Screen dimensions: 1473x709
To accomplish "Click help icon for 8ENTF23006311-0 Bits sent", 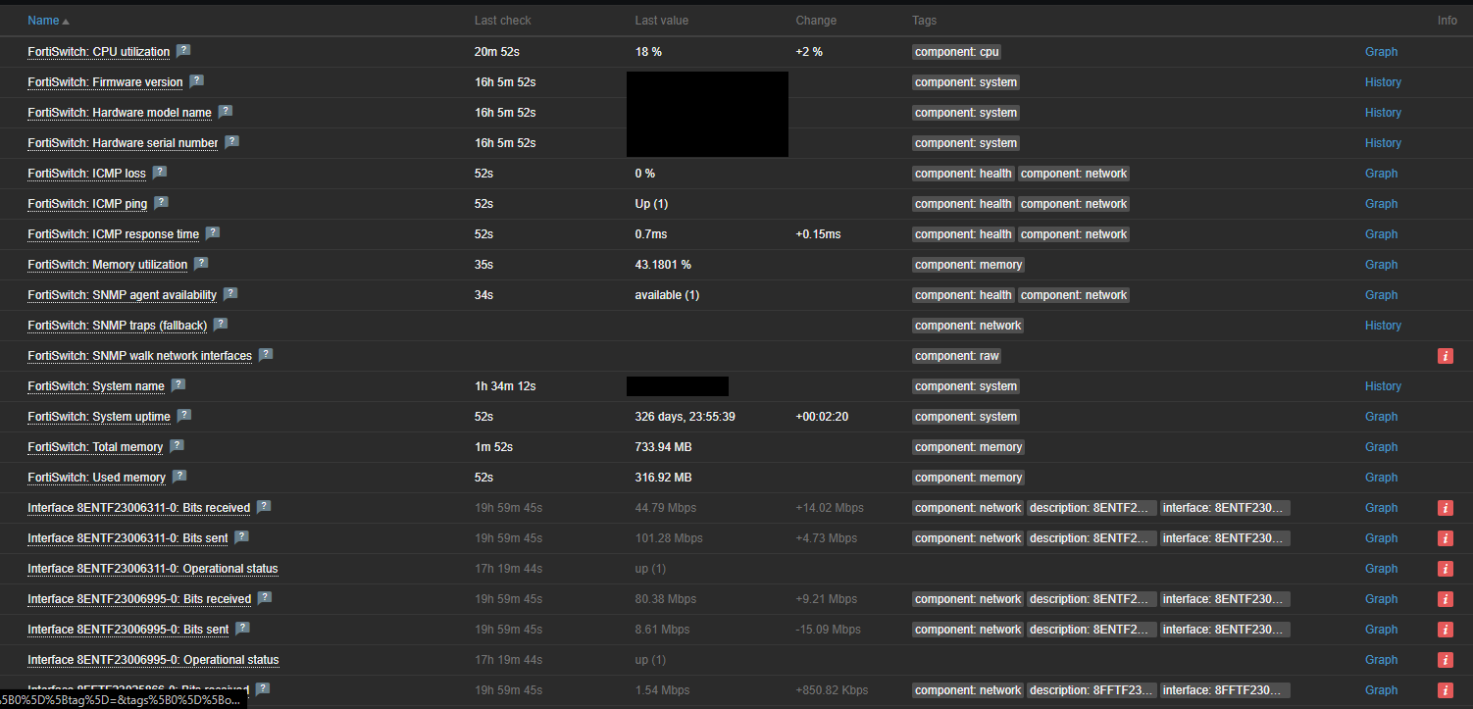I will click(x=241, y=537).
